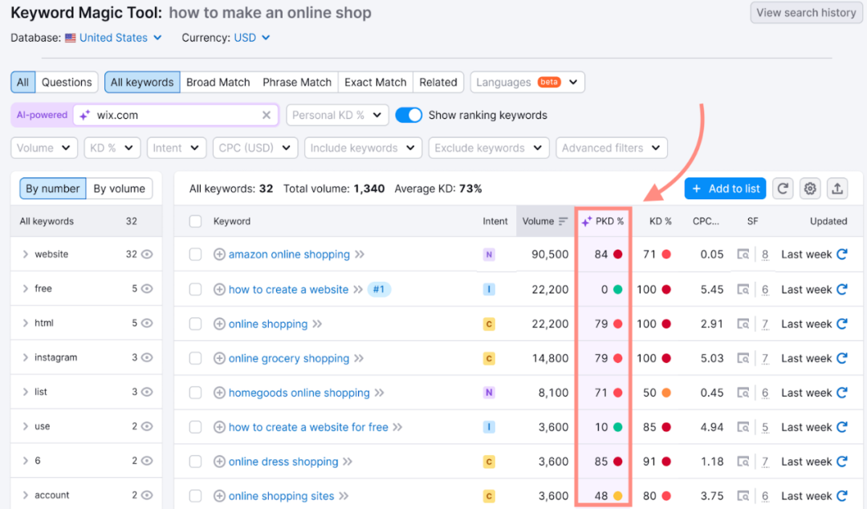Switch to the Phrase Match tab

point(297,82)
